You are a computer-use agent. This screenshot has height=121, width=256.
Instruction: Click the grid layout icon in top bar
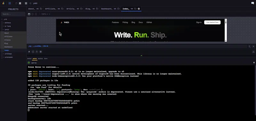20,3
